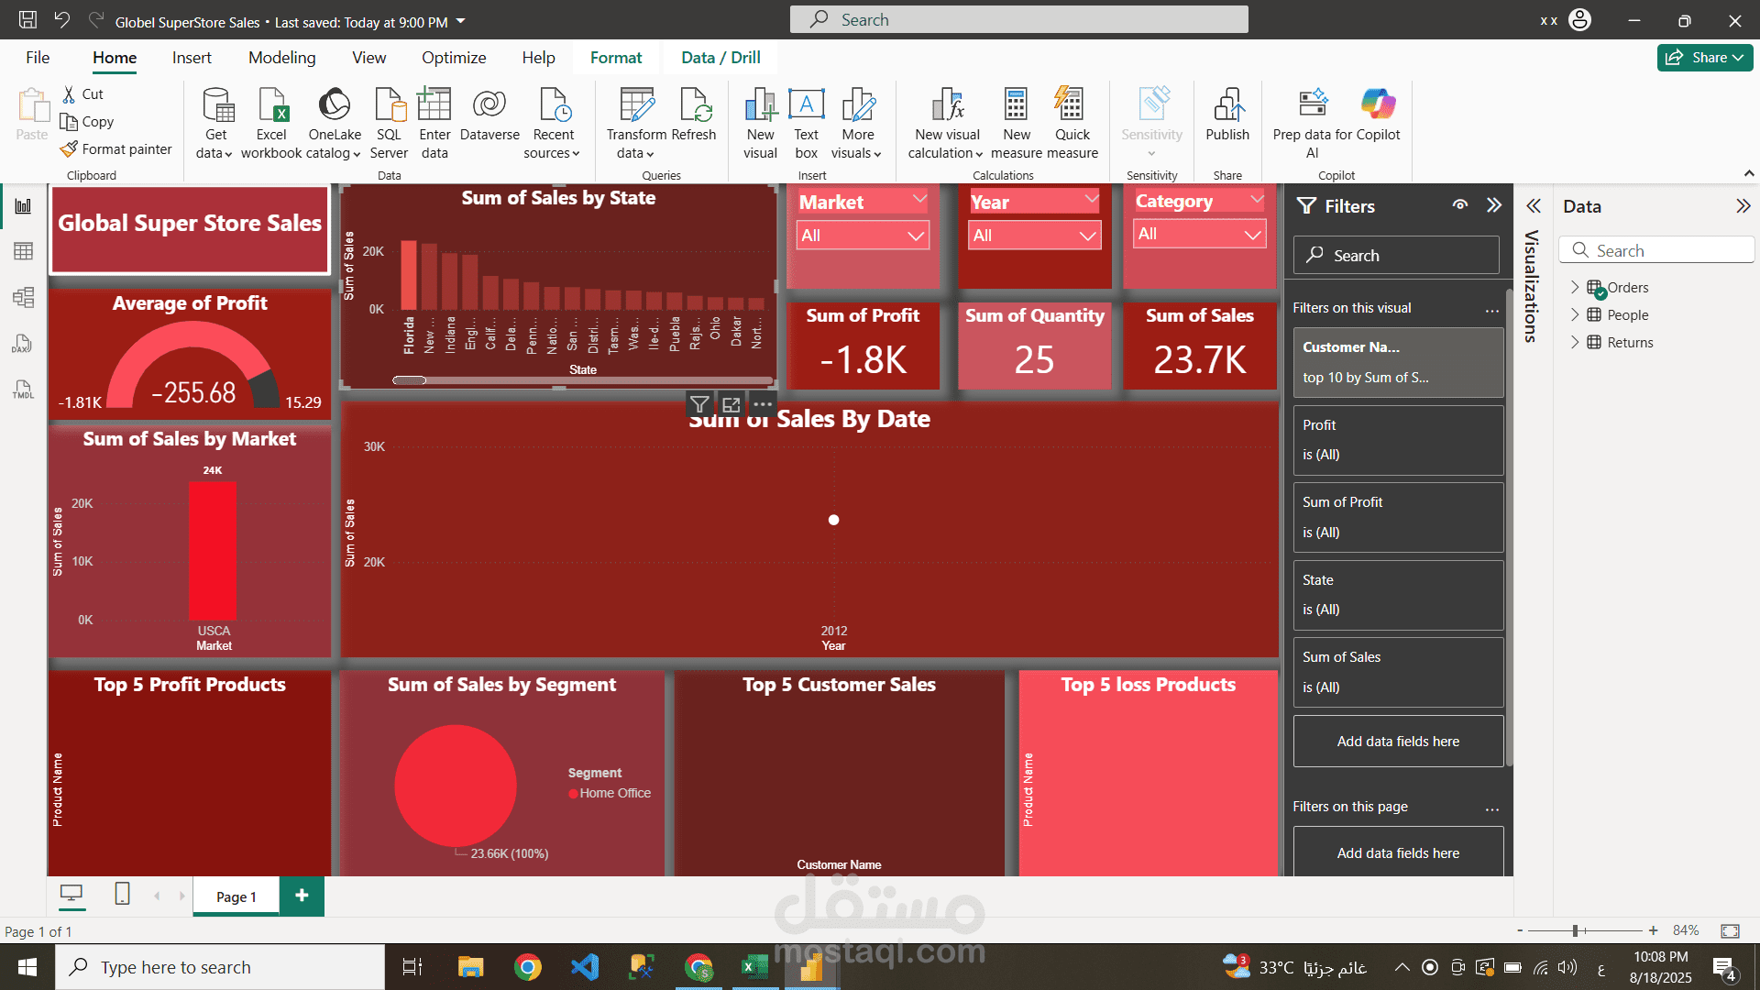Open More visuals menu

pyautogui.click(x=857, y=123)
